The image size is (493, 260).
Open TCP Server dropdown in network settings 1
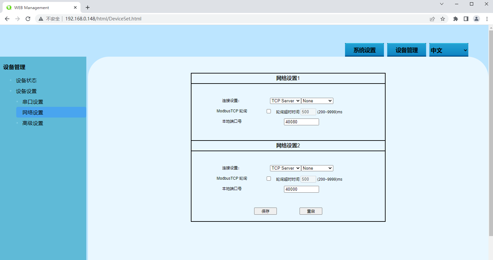[285, 101]
